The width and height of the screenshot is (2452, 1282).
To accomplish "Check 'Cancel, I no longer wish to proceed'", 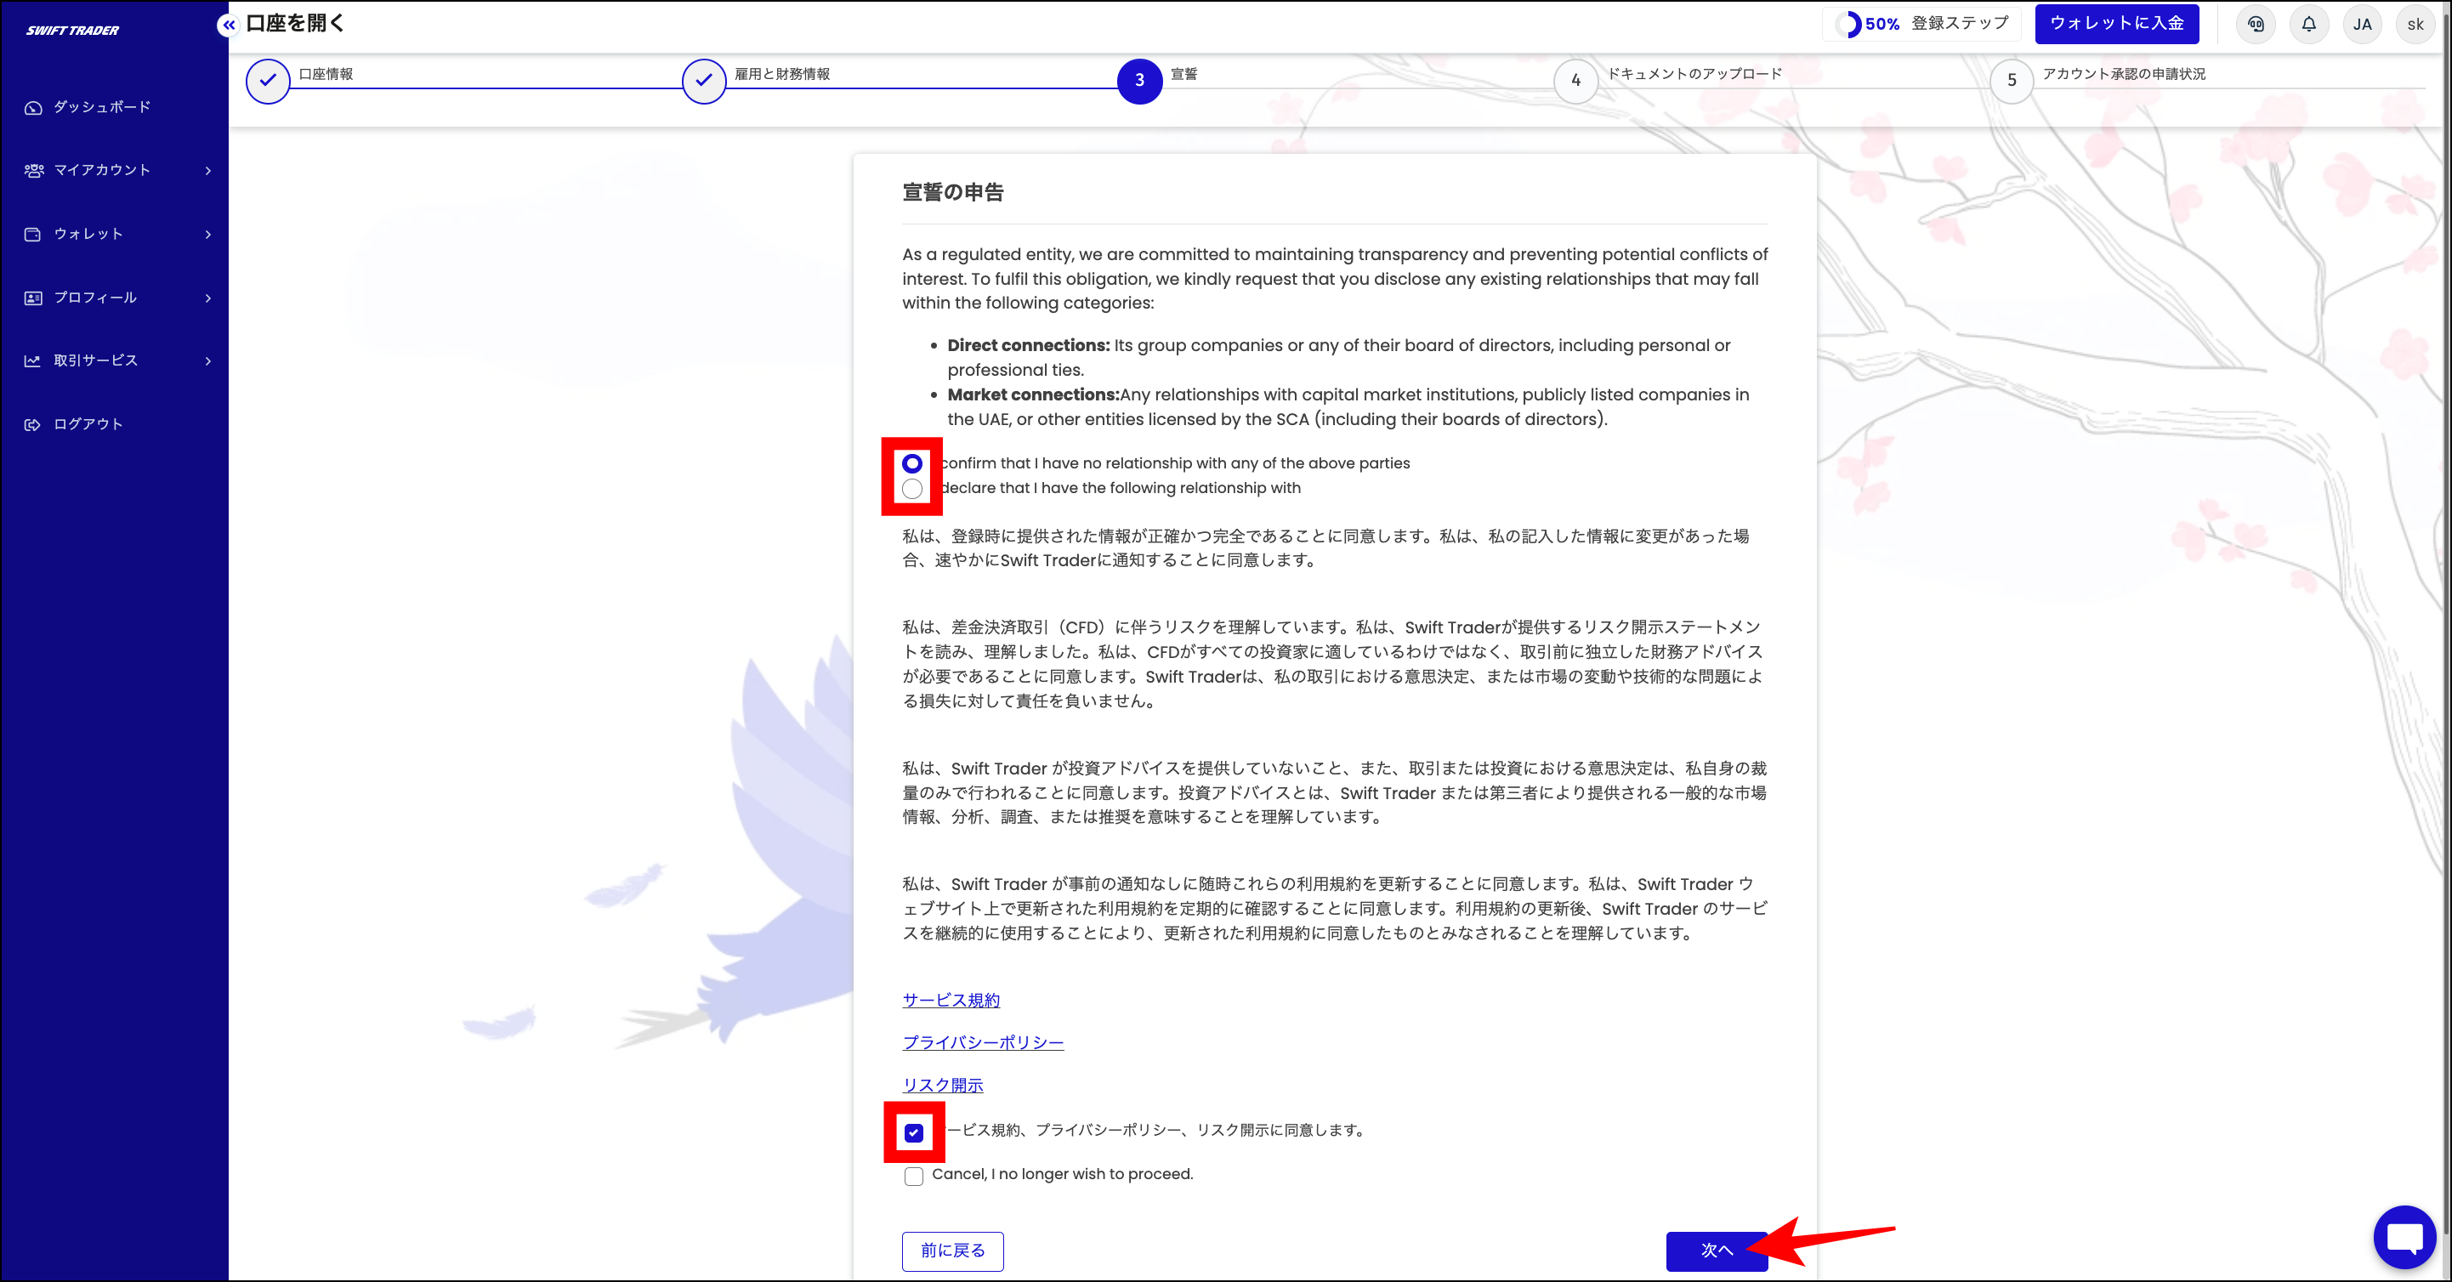I will tap(914, 1177).
